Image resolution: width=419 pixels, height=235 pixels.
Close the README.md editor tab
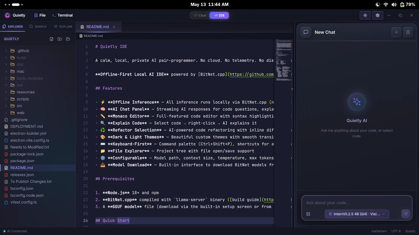coord(114,27)
